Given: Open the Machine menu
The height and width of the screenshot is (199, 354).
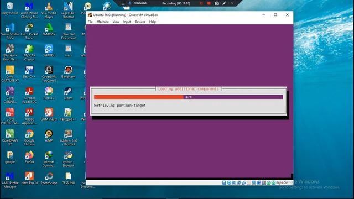Looking at the screenshot, I should [102, 22].
